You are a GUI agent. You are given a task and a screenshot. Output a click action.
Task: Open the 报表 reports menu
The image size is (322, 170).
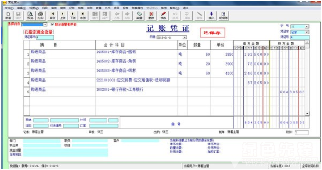(125, 8)
